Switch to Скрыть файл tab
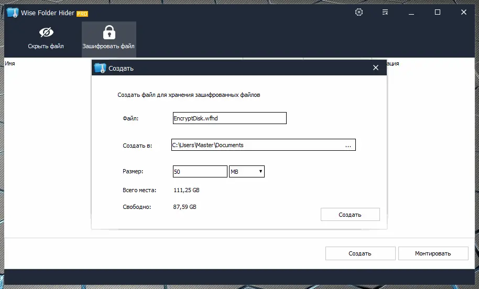 coord(46,39)
